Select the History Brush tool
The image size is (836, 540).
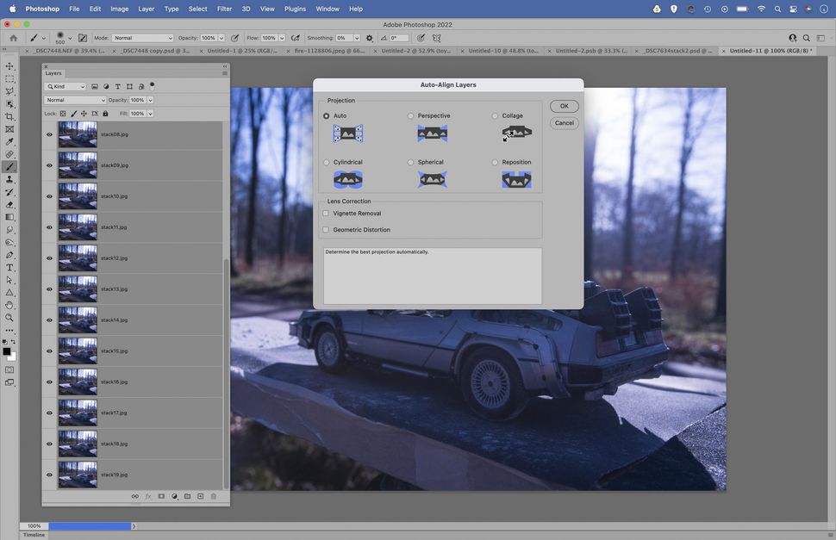pyautogui.click(x=9, y=192)
